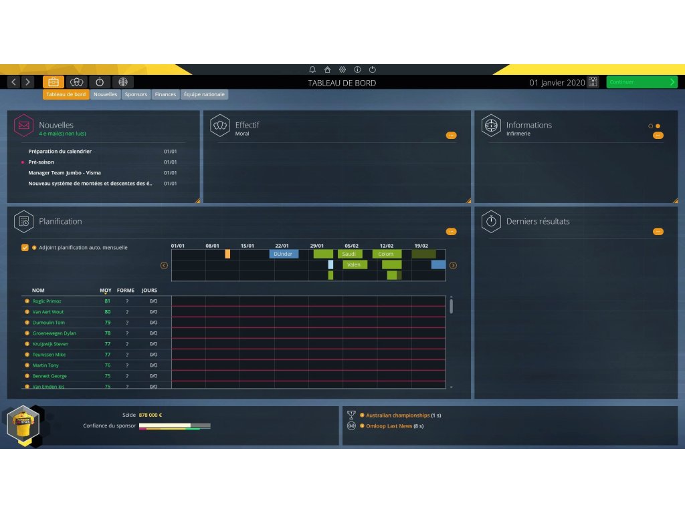Select the second Informations page dot
Viewport: 685px width, 513px height.
click(x=658, y=126)
